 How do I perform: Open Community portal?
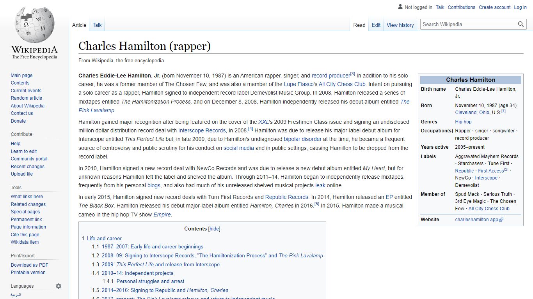point(29,159)
